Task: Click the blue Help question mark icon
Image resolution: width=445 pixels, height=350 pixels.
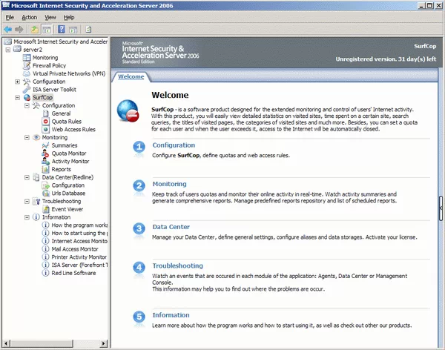Action: coord(62,29)
